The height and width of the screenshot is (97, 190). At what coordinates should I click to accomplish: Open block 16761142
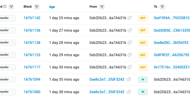coord(32,18)
